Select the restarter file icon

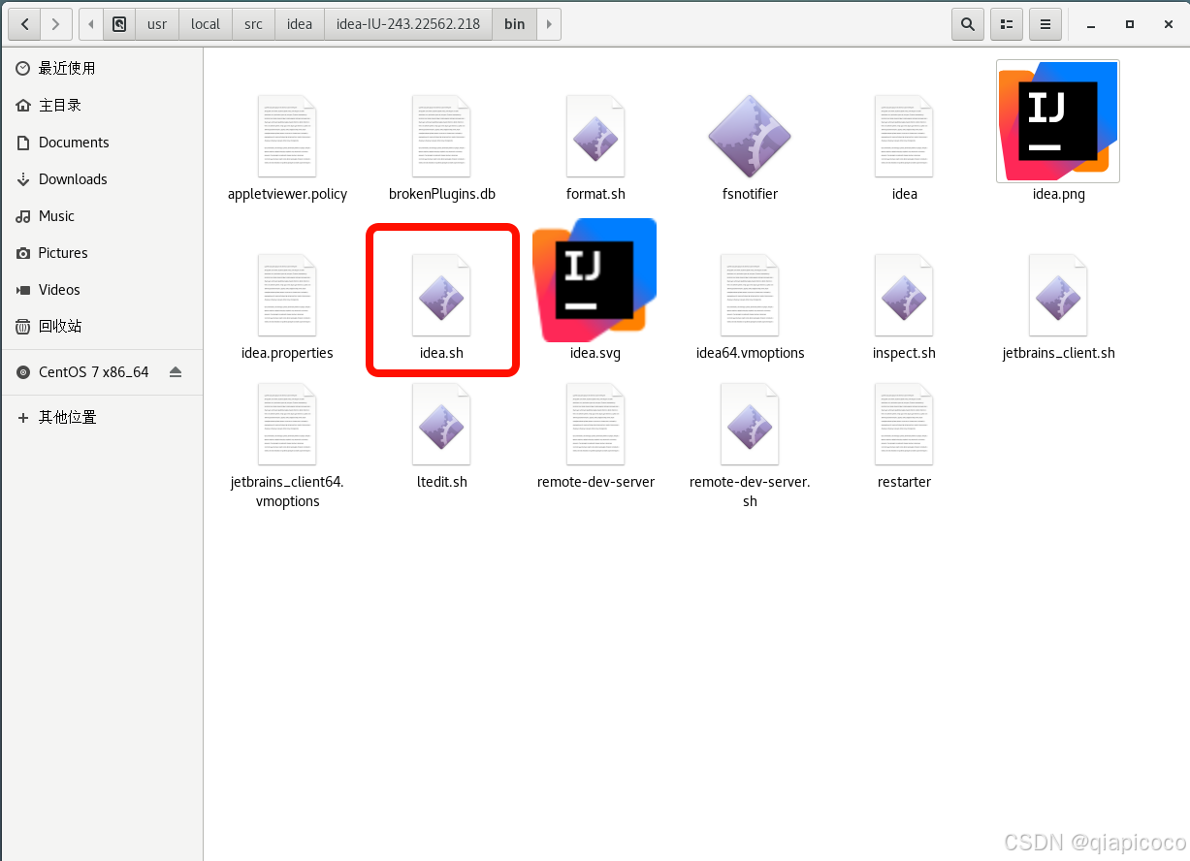[x=904, y=424]
